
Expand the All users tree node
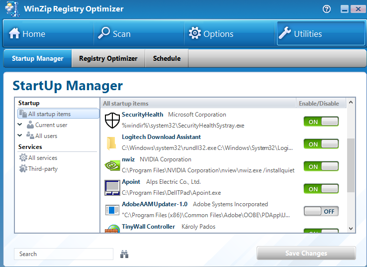(x=20, y=135)
